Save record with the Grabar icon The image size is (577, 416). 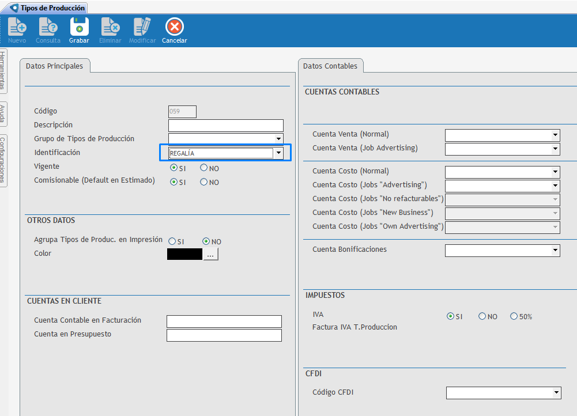(x=79, y=27)
